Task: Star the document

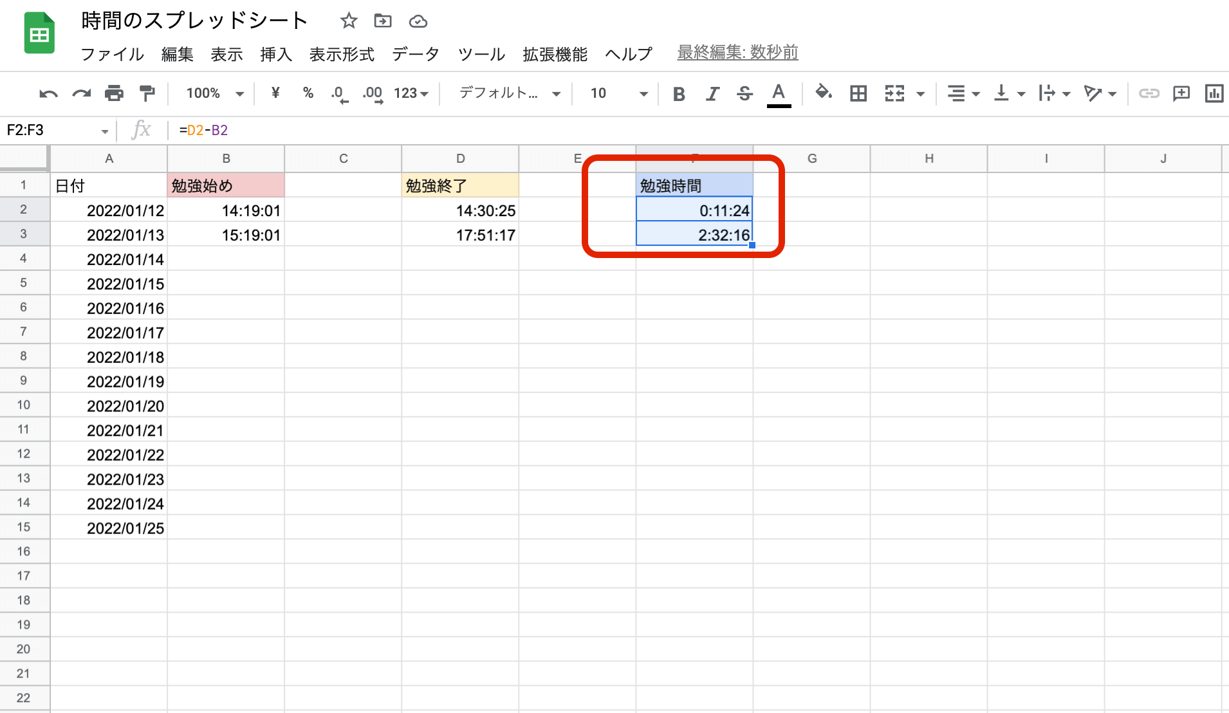Action: (x=349, y=21)
